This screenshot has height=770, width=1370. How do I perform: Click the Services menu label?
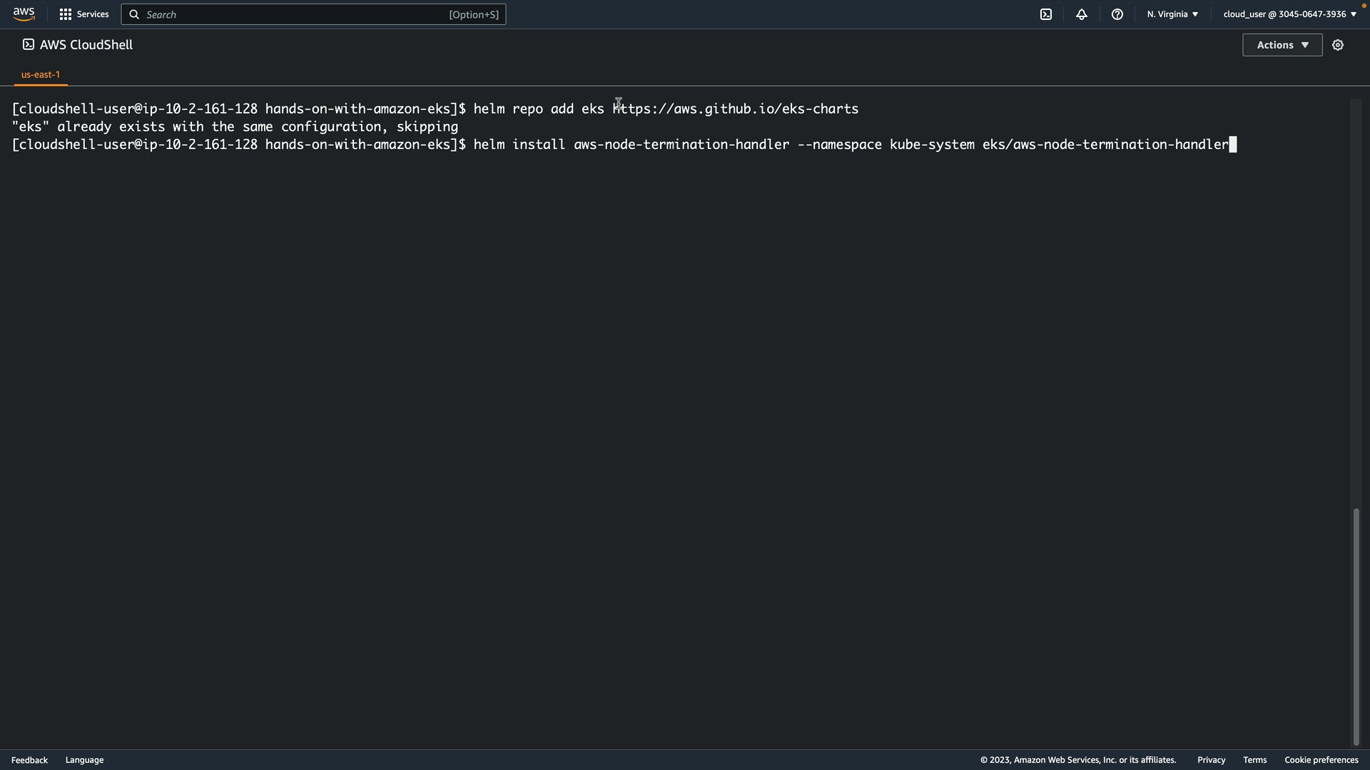(93, 14)
